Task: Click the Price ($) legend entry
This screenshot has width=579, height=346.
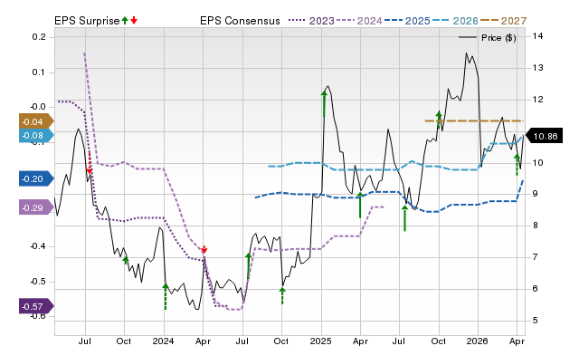Action: coord(488,38)
